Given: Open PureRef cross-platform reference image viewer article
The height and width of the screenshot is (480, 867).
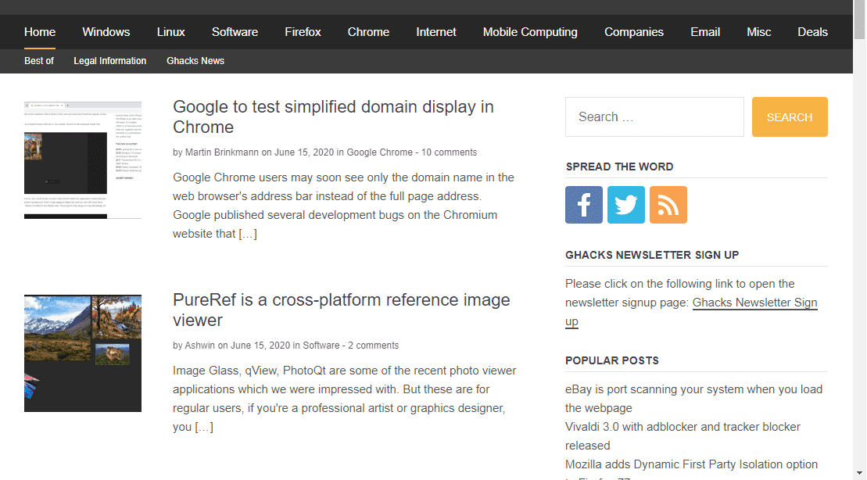Looking at the screenshot, I should (x=341, y=310).
